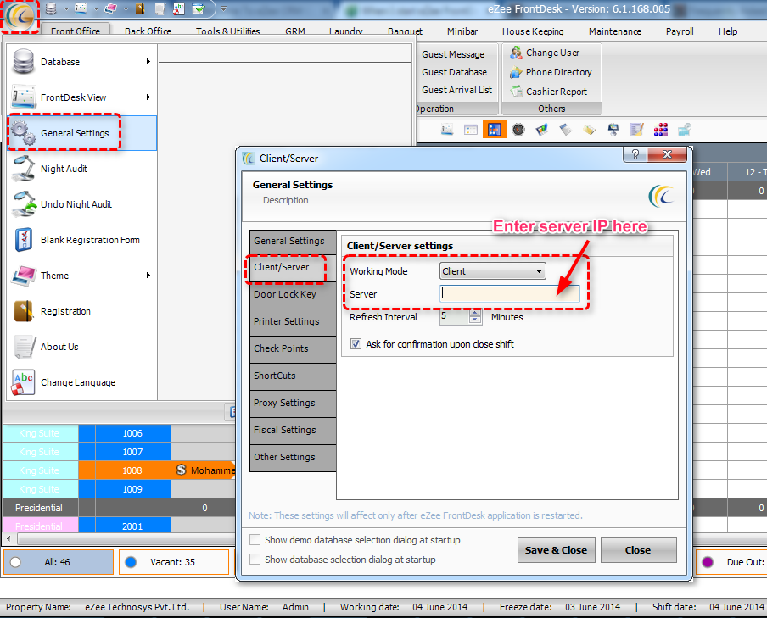The image size is (767, 618).
Task: Switch to House Keeping ribbon tab
Action: pos(533,31)
